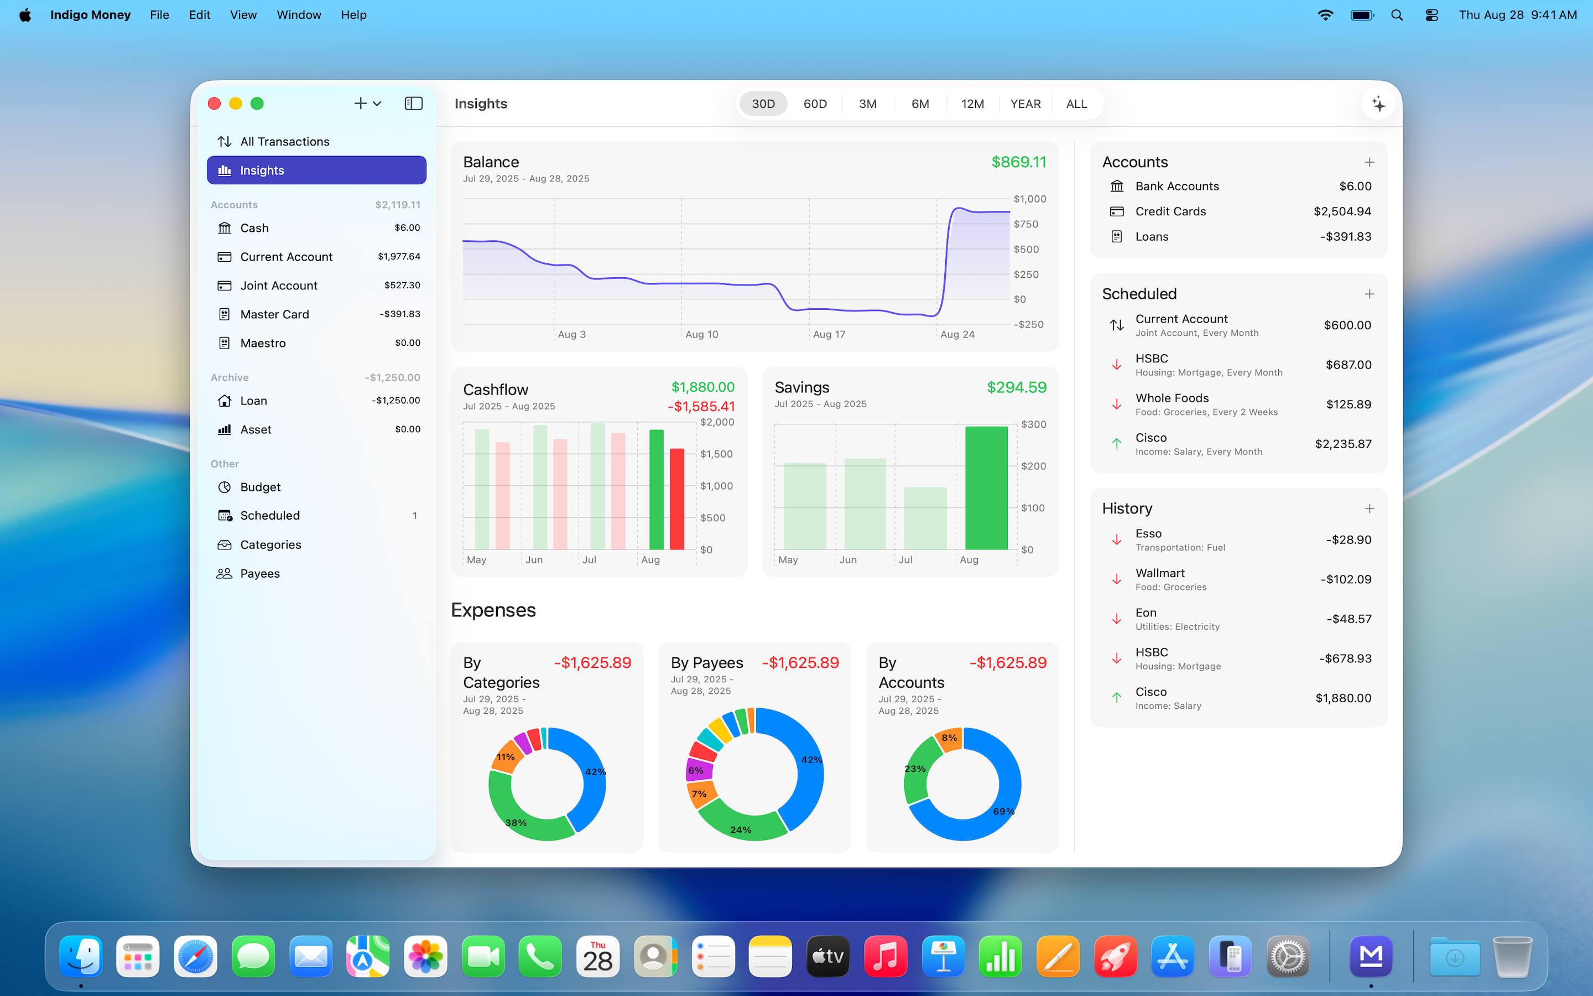Click the Cash account bank icon
Screen dimensions: 1593x996
coord(225,228)
